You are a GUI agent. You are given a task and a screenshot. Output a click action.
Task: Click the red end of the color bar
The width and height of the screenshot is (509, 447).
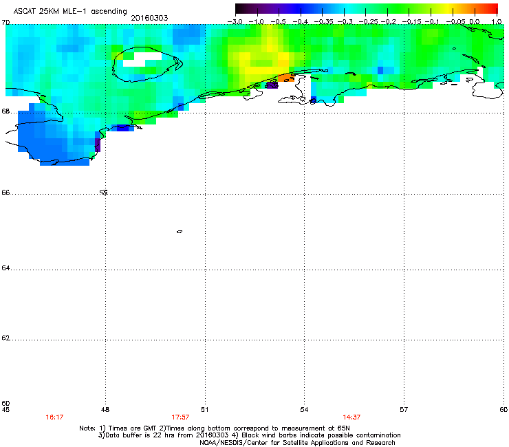[493, 8]
